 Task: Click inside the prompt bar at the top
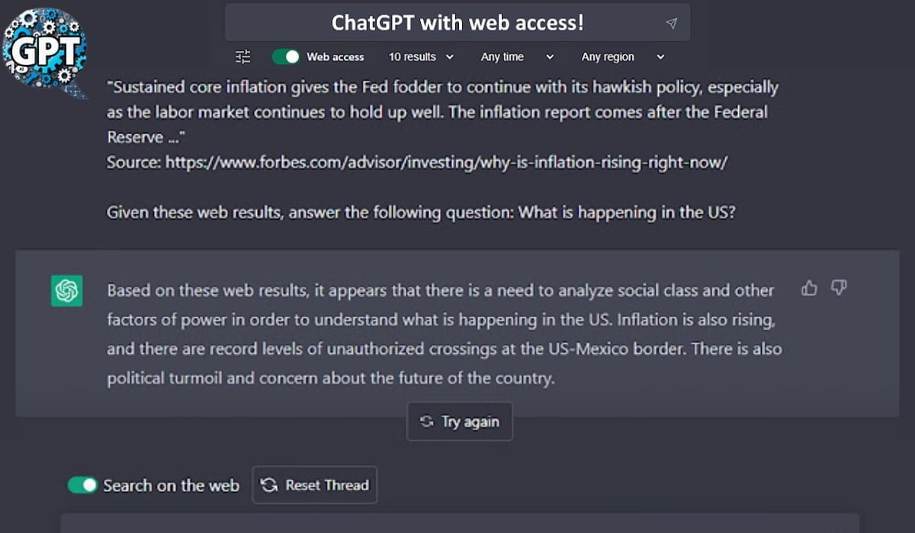[457, 22]
